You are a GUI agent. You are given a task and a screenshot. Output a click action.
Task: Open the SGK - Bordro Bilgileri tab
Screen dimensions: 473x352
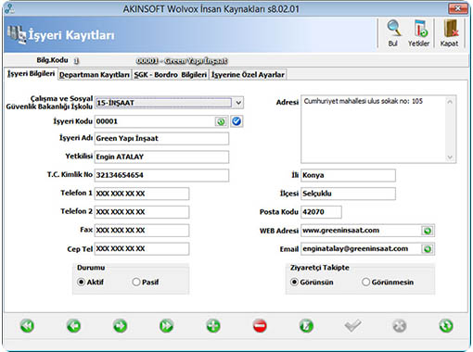170,75
